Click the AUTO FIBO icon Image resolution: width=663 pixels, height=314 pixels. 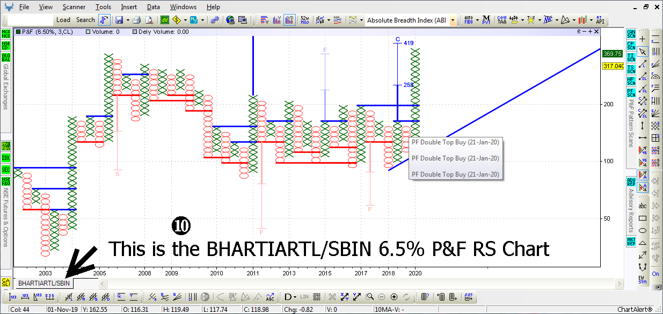tap(469, 20)
